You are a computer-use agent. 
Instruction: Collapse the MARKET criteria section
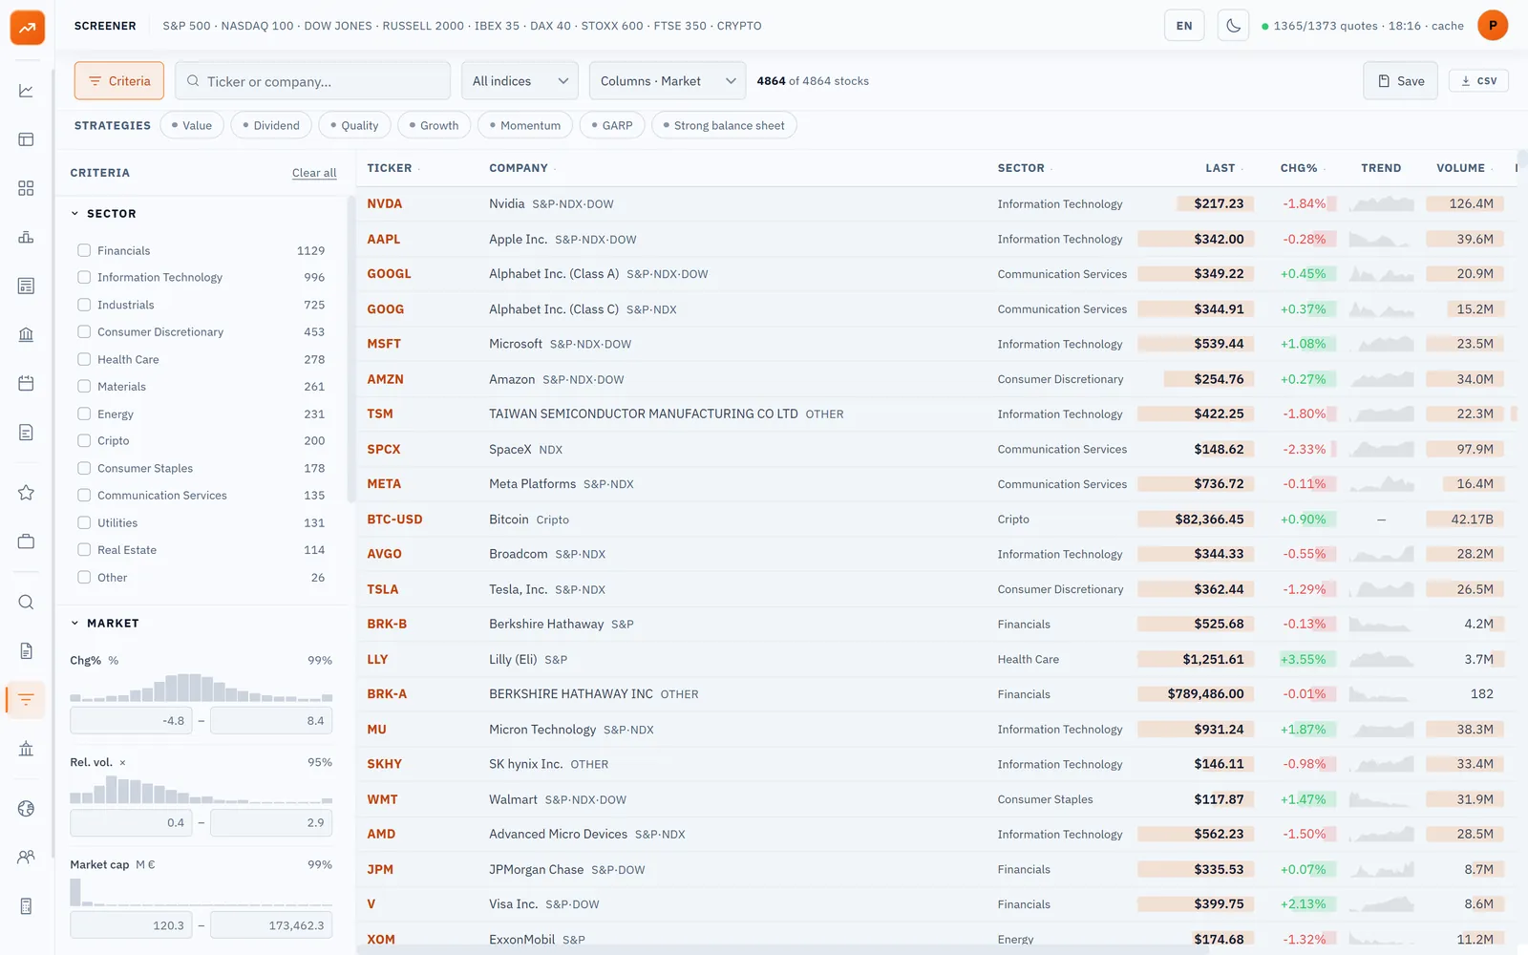105,624
